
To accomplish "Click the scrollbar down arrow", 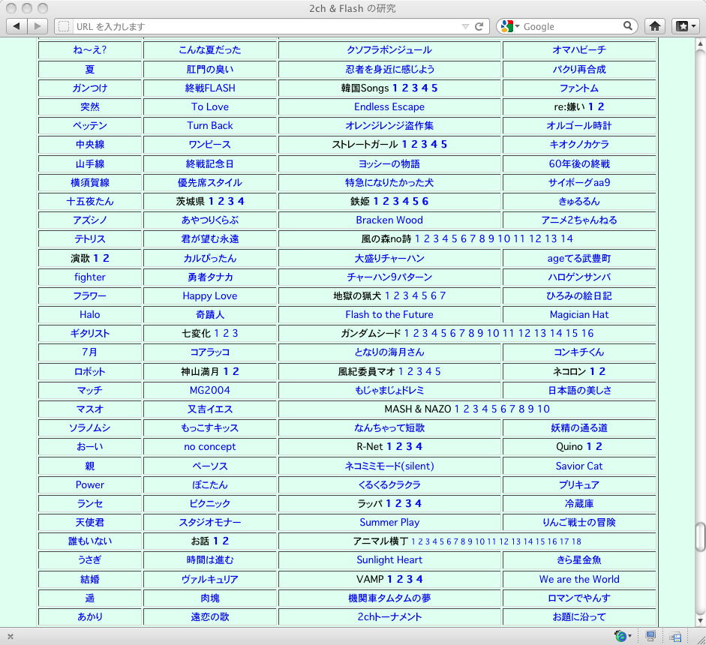I will (x=700, y=621).
